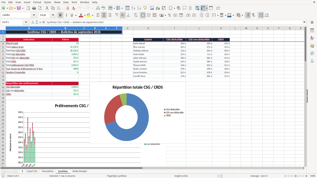Screen dimensions: 317x178
Task: Open font color dropdown arrow
Action: click(85, 15)
